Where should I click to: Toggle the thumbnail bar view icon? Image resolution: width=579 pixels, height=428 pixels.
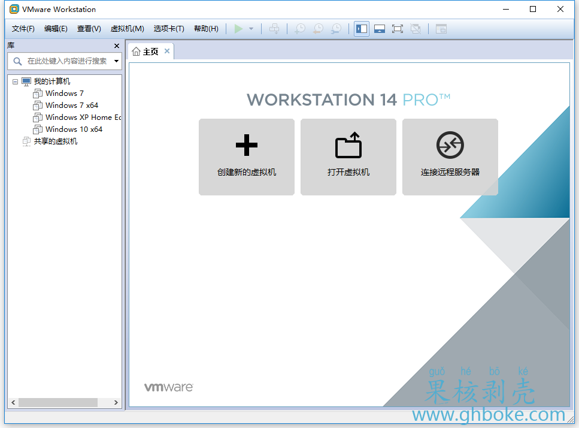[x=380, y=29]
